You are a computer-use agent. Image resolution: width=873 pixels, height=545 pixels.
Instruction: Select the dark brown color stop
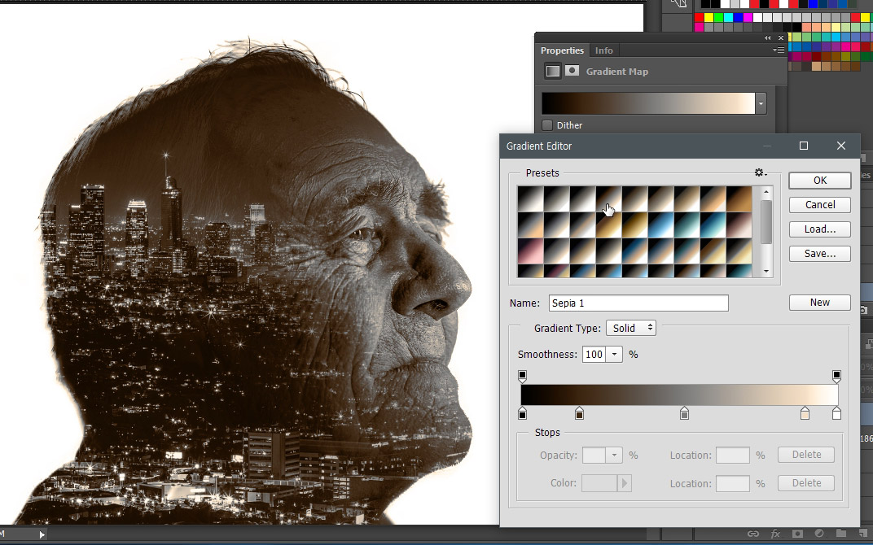579,413
